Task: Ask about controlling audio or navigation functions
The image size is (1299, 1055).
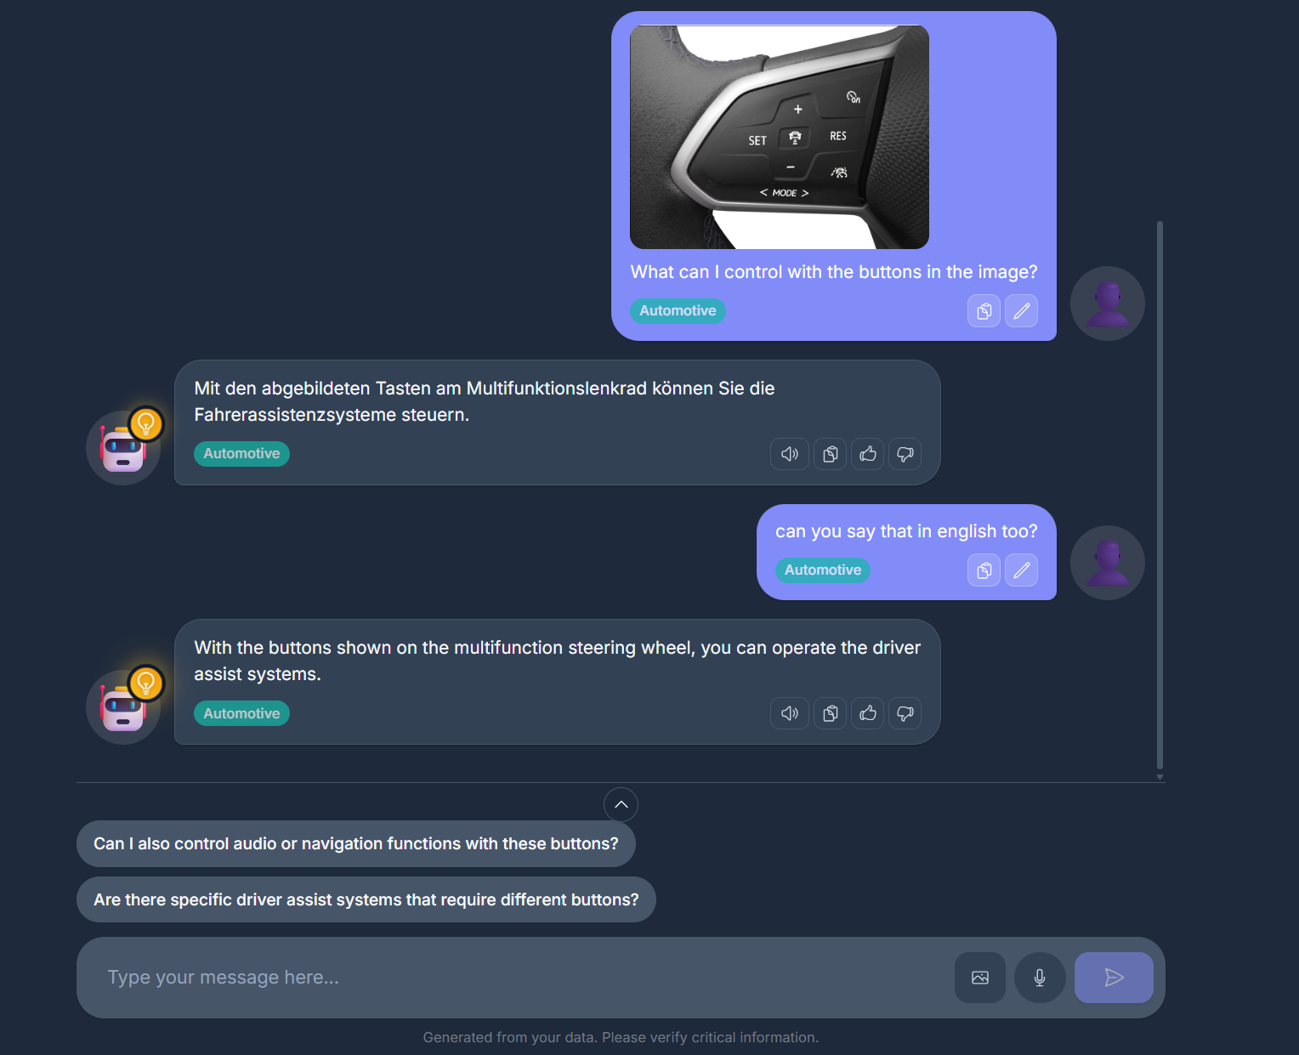Action: 356,843
